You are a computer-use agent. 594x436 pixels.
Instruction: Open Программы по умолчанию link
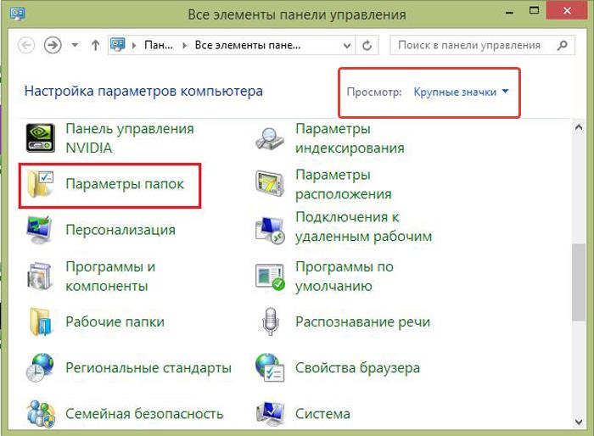tap(345, 277)
